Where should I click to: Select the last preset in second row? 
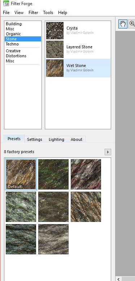86,207
